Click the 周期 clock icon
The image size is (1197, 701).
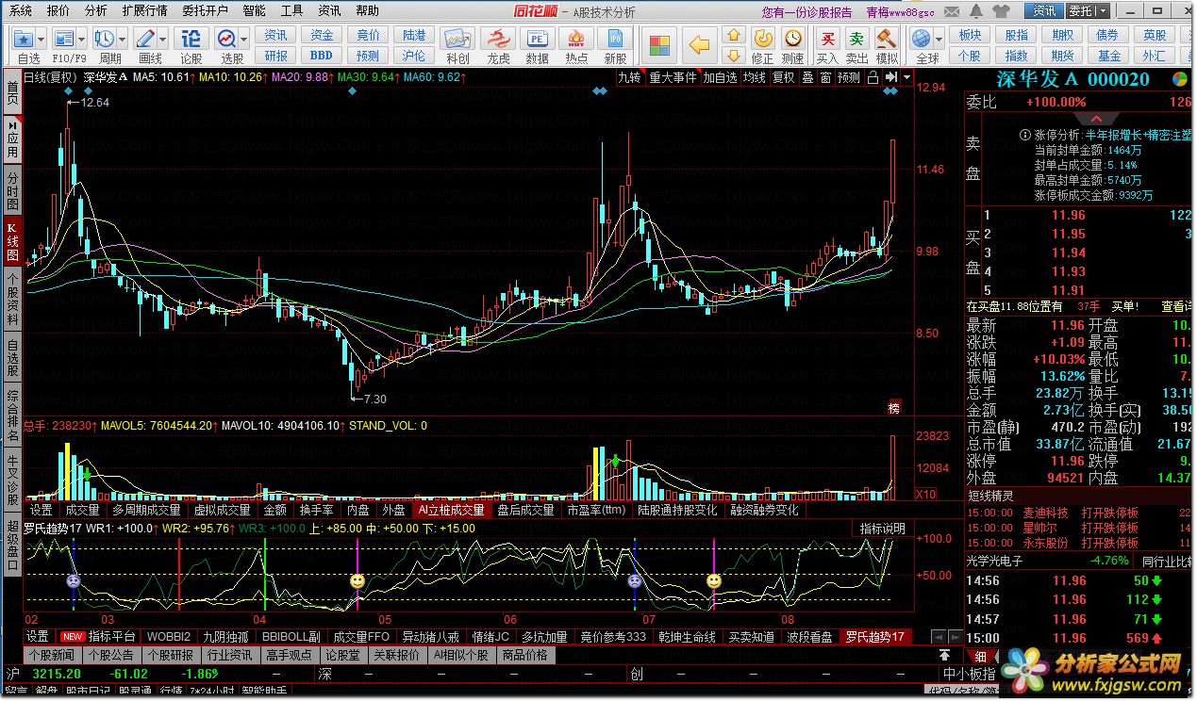[x=104, y=39]
